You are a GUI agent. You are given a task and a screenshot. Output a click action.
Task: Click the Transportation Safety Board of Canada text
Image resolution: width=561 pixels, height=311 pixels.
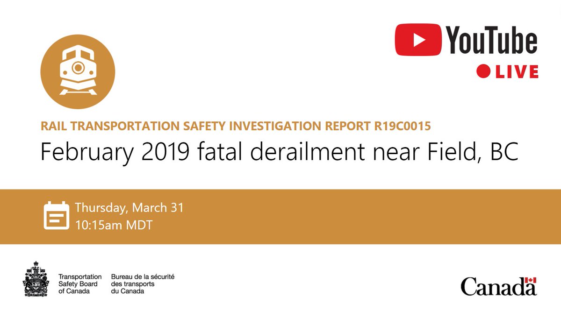pos(80,283)
